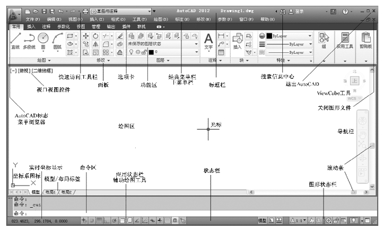384x231 pixels.
Task: Toggle Lineweight display (plus icon) in status bar
Action: [160, 221]
